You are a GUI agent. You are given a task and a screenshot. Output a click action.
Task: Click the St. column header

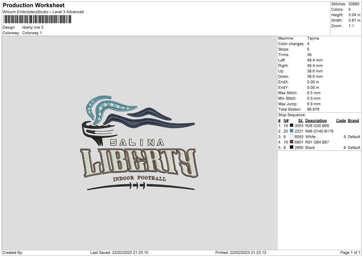pyautogui.click(x=301, y=121)
